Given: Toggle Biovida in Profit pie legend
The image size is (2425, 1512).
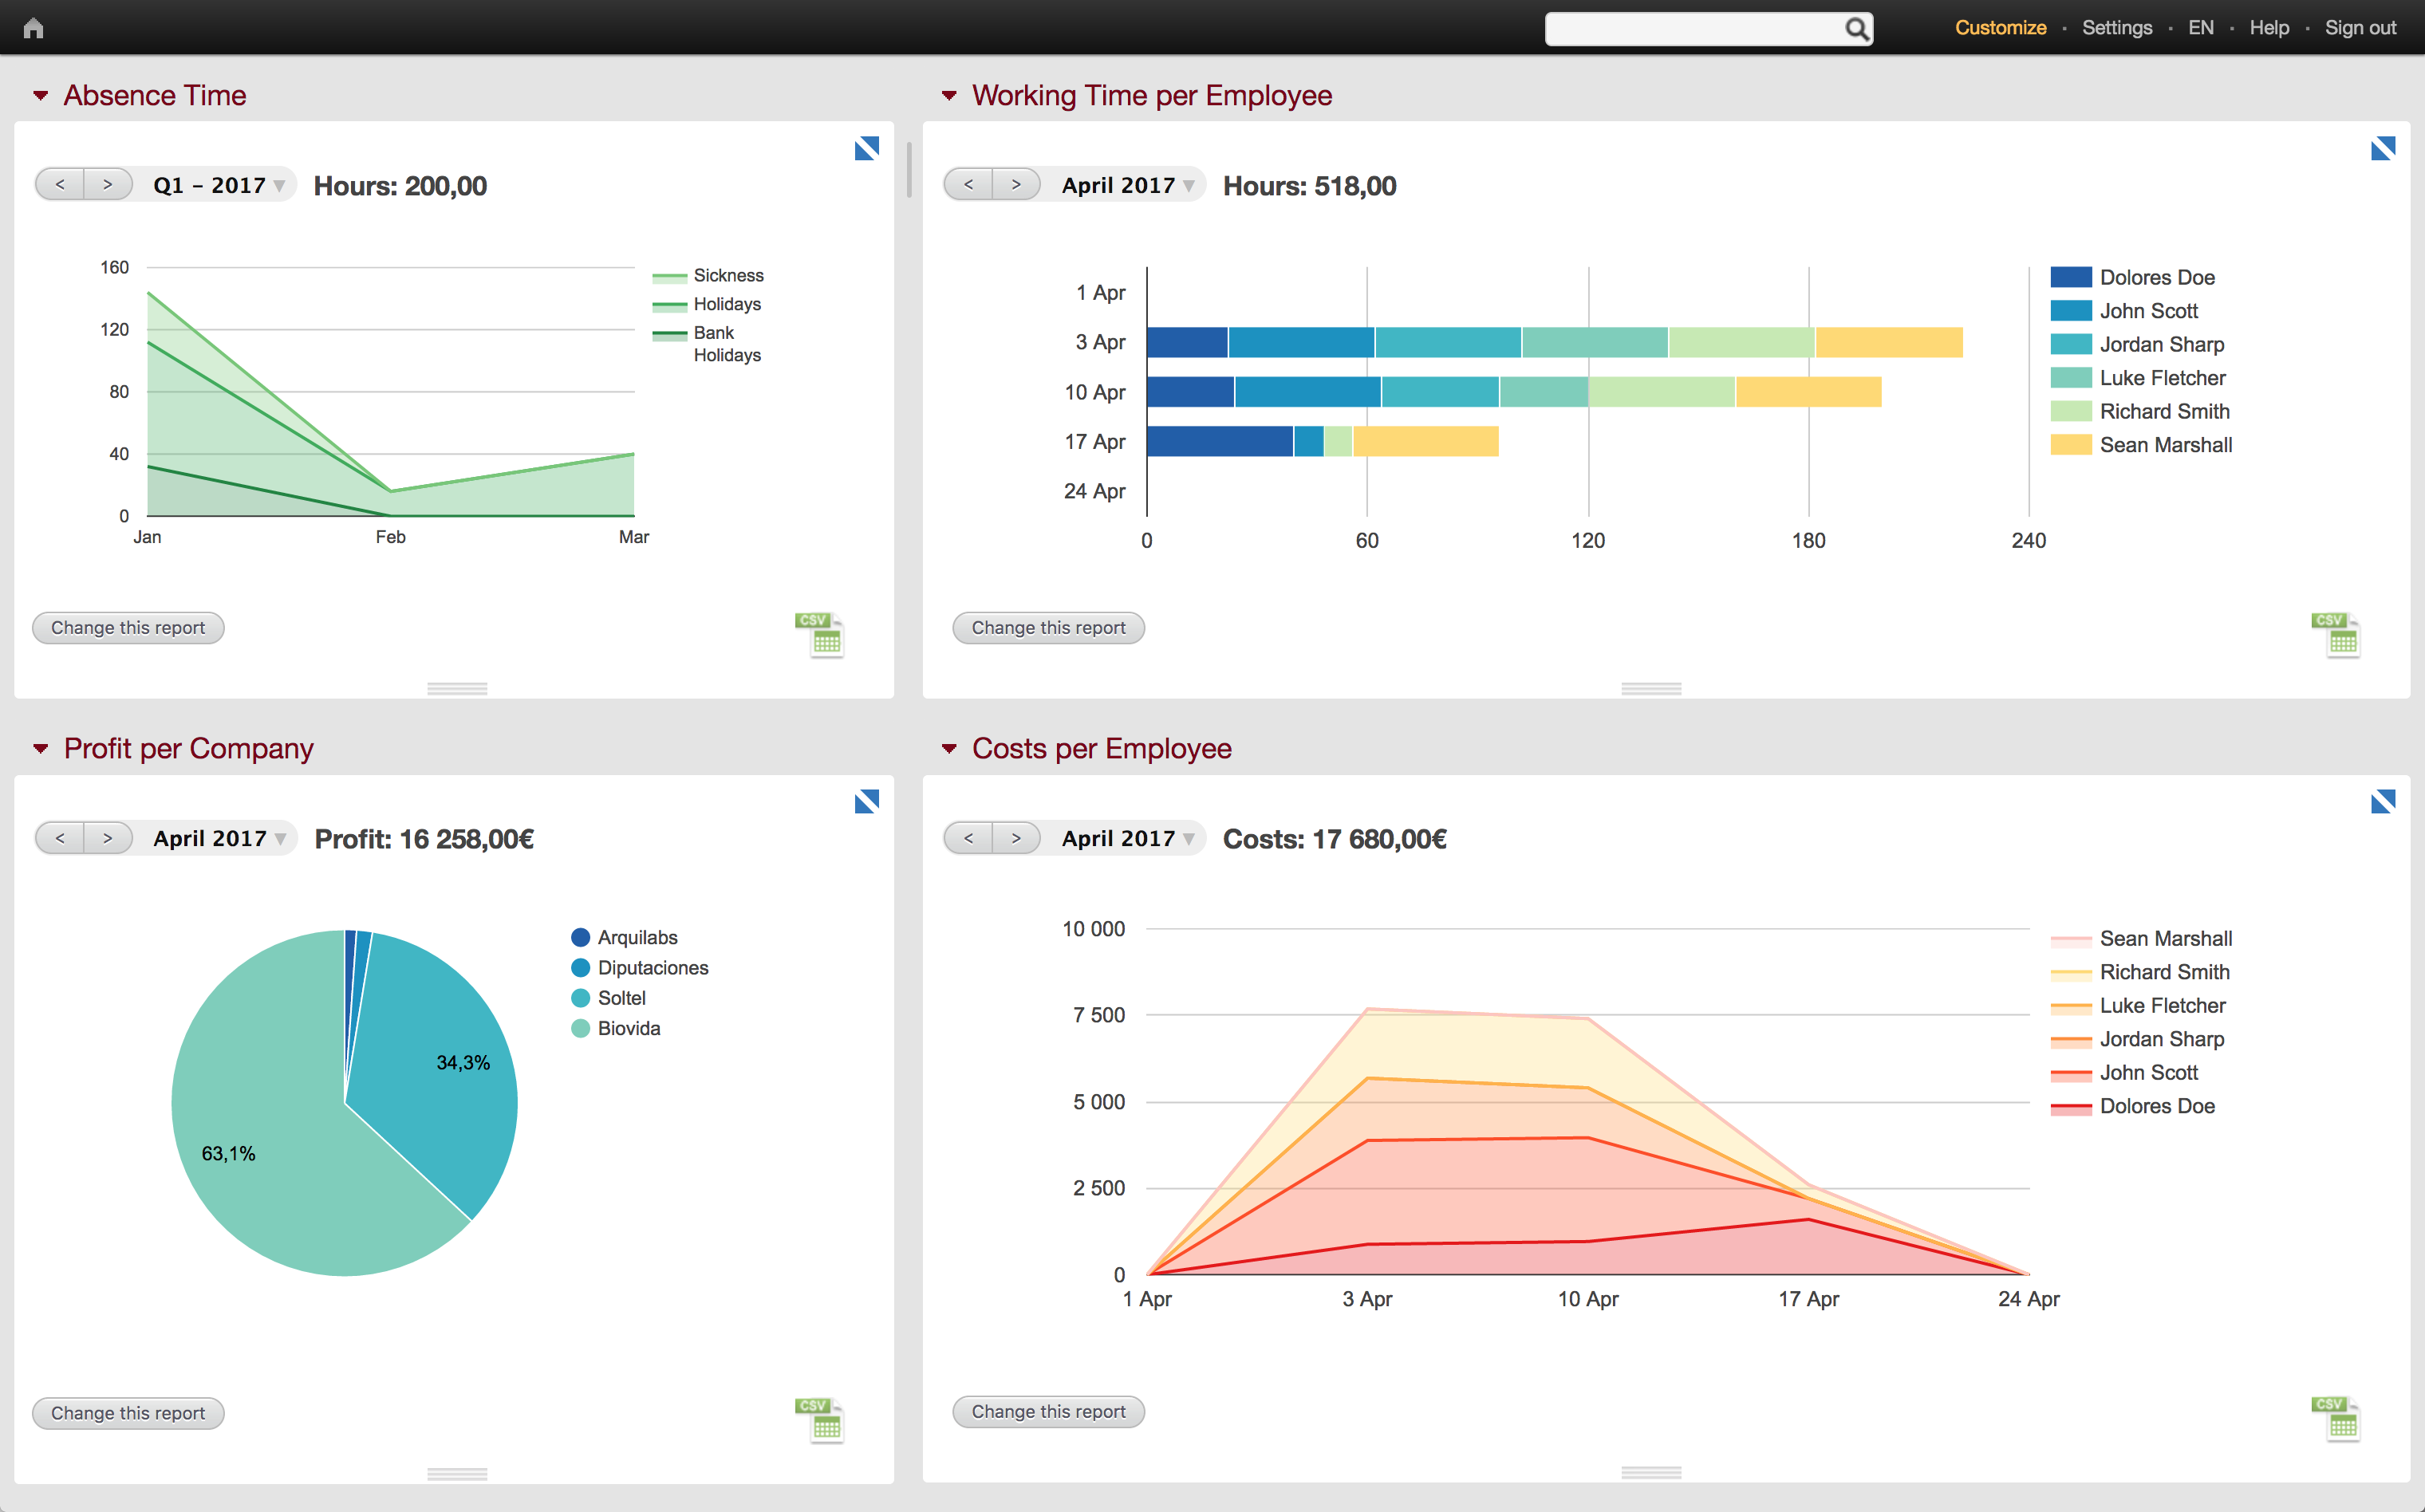Looking at the screenshot, I should [628, 1029].
